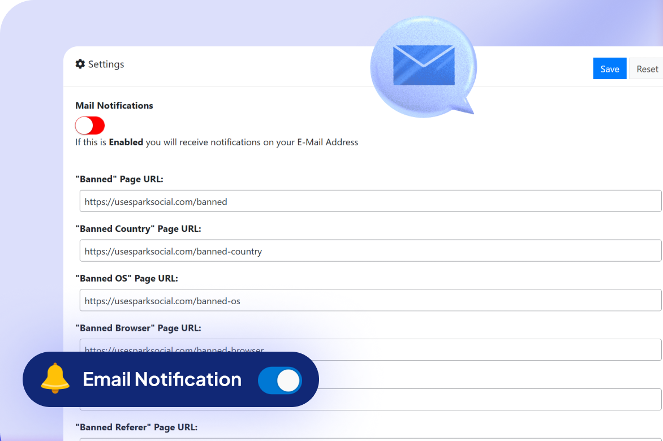Click the "Banned" Page URL label
Image resolution: width=663 pixels, height=441 pixels.
pyautogui.click(x=119, y=179)
